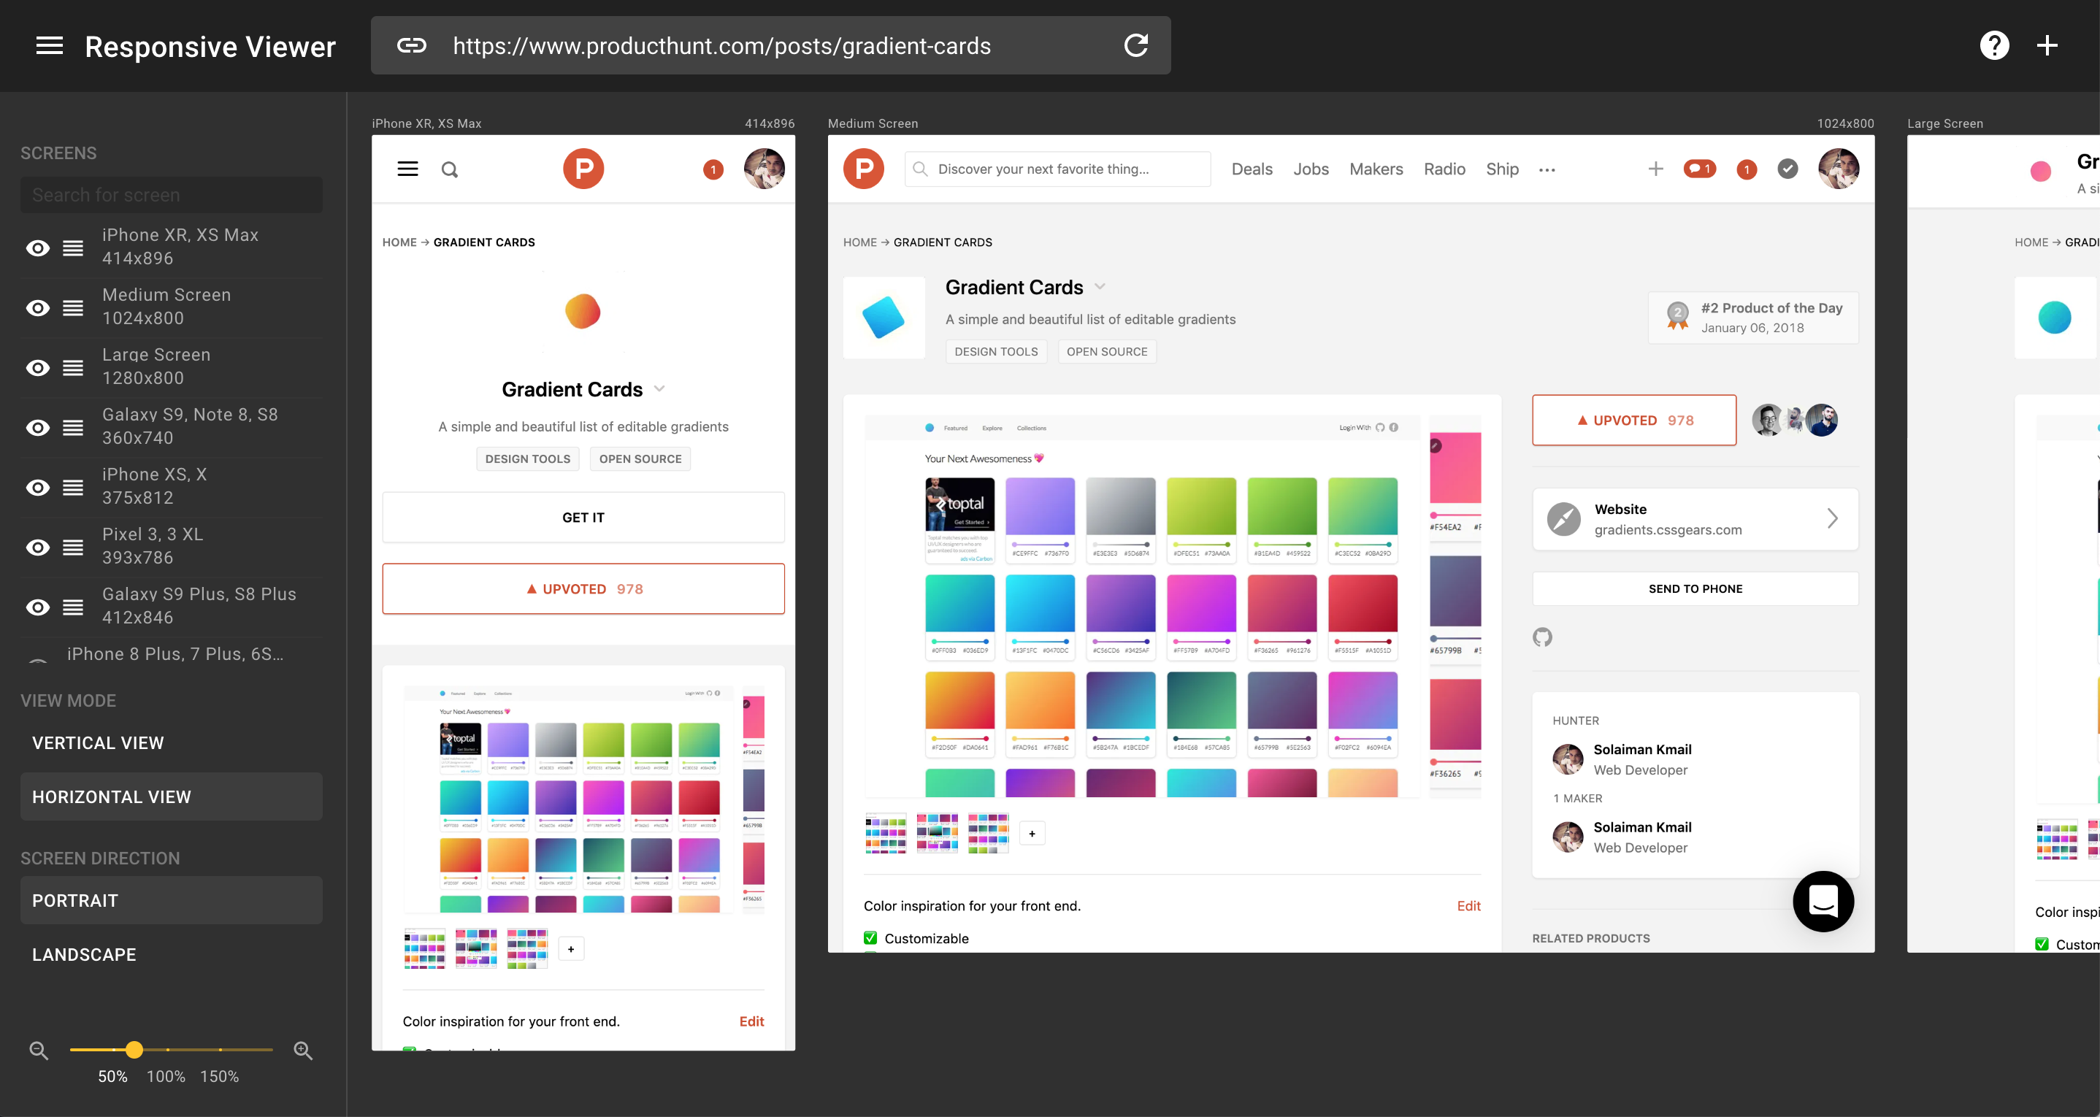The width and height of the screenshot is (2100, 1117).
Task: Click the zoom in magnifier icon
Action: [x=302, y=1050]
